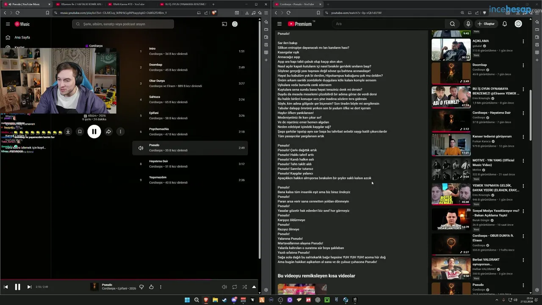
Task: Toggle repeat mode in player bar
Action: (235, 287)
